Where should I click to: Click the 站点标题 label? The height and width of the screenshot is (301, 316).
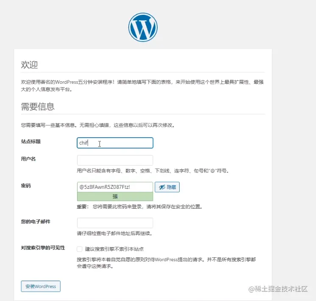31,141
